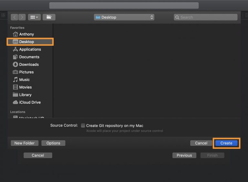Click the Music note icon
This screenshot has width=248, height=182.
pos(15,80)
